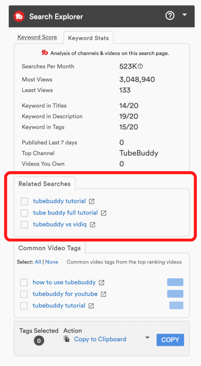Select the Copy to Clipboard action option

[100, 339]
